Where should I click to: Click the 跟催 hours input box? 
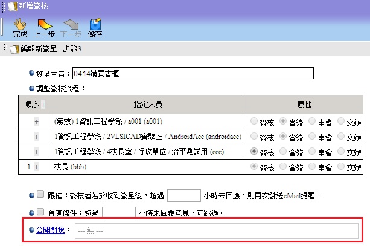click(183, 195)
